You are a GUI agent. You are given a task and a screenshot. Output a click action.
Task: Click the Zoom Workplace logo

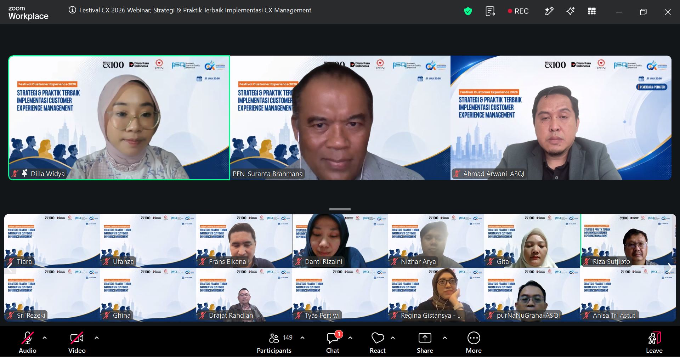[x=28, y=13]
